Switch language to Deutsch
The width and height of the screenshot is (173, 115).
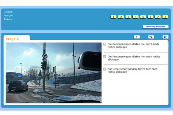[8, 12]
